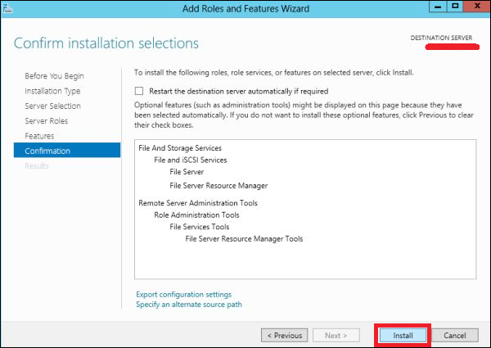Select the Role Administration Tools entry
The image size is (491, 348).
[196, 215]
